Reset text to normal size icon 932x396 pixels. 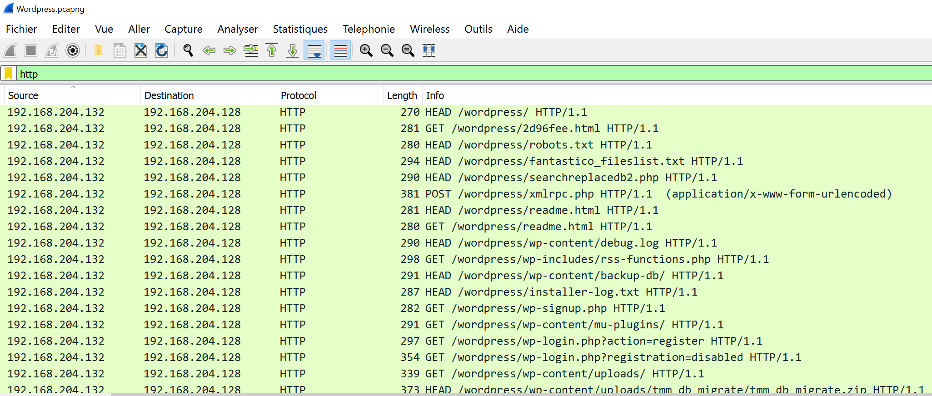tap(408, 50)
